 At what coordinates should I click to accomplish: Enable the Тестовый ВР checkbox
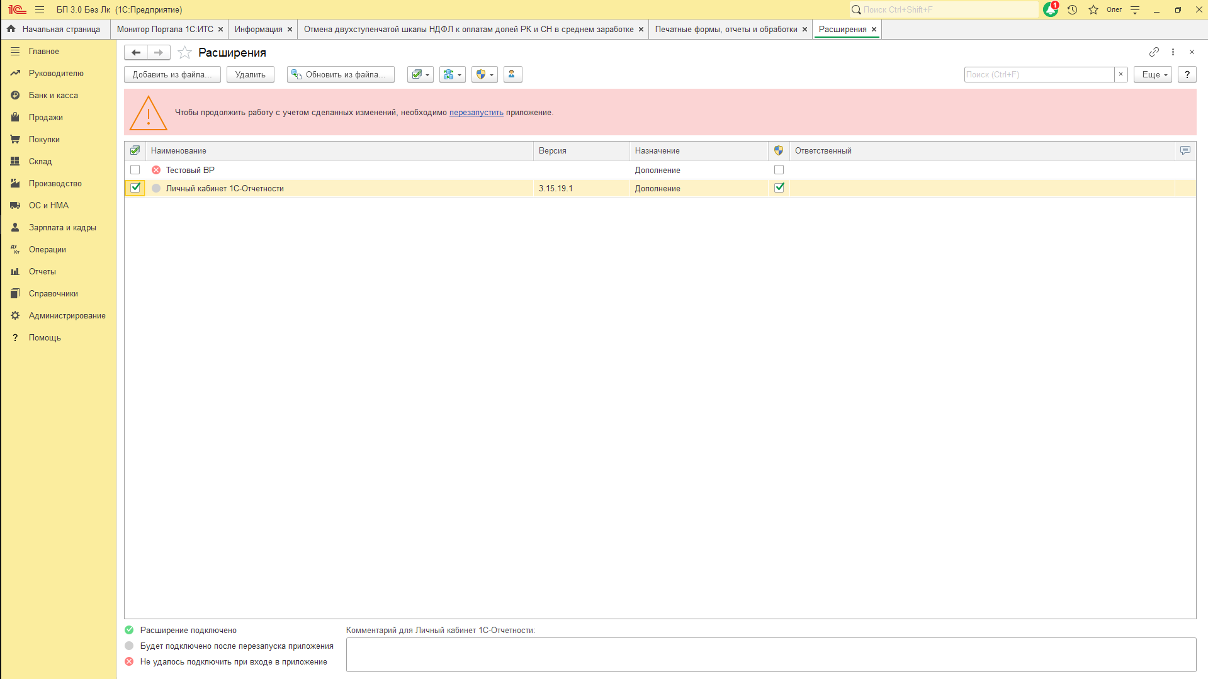point(135,170)
